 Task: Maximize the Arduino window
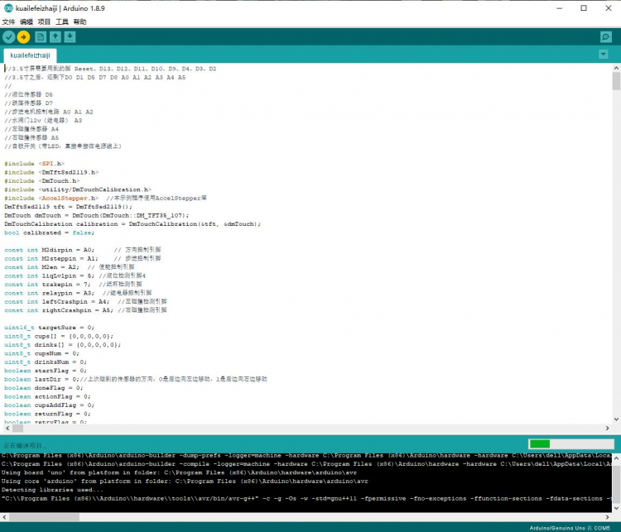(584, 8)
